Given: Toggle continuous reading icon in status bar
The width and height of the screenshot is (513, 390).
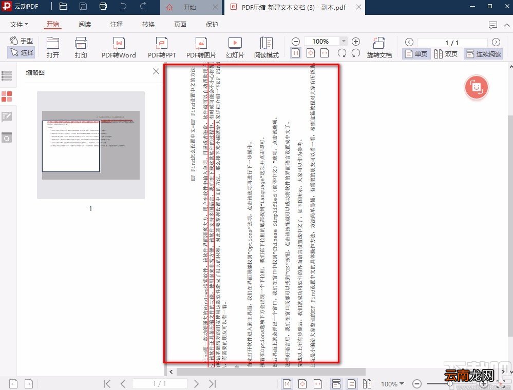Looking at the screenshot, I should click(336, 383).
